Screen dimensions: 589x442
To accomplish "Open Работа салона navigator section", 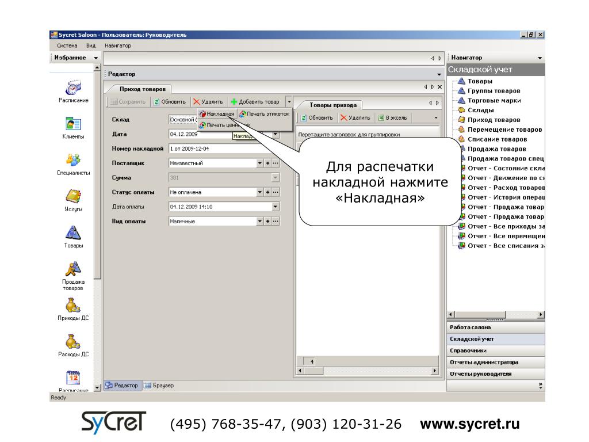I will click(495, 327).
